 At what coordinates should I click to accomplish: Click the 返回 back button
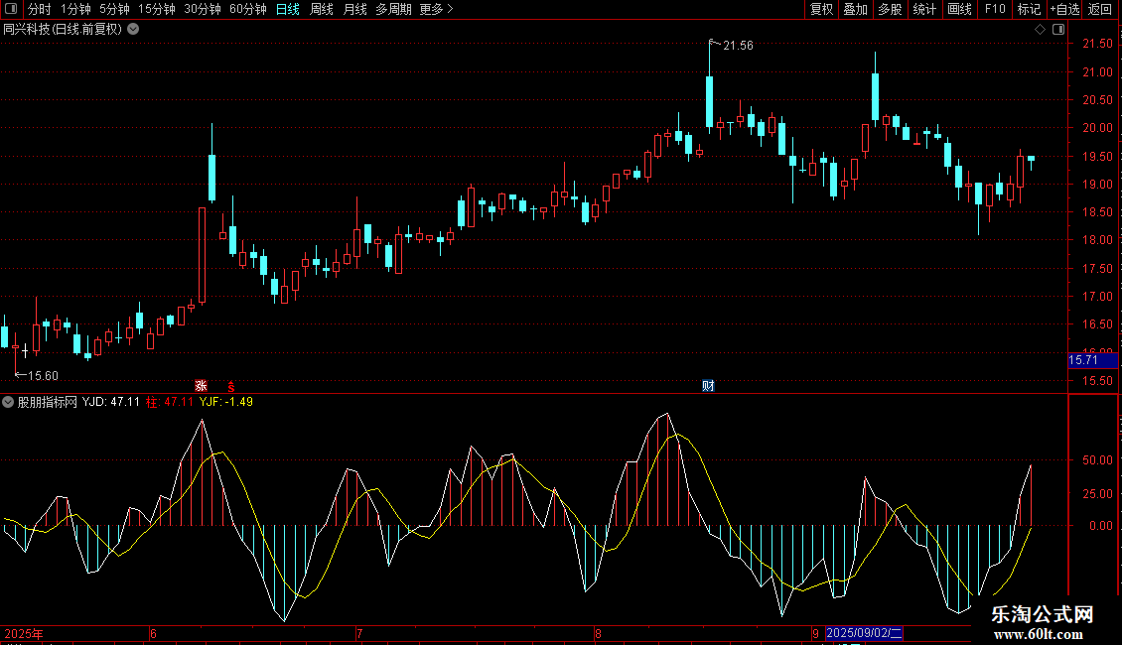coord(1100,9)
